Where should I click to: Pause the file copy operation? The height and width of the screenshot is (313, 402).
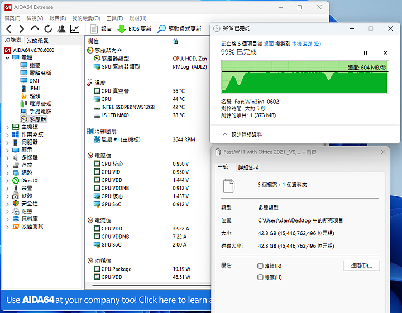[365, 53]
